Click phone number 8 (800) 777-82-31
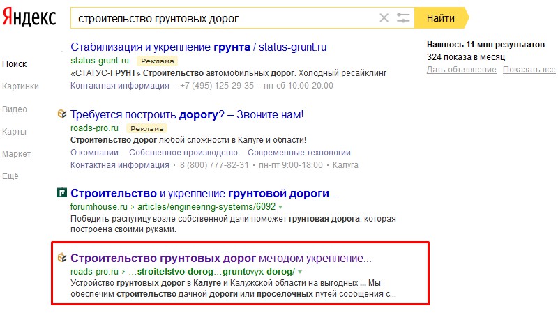Viewport: 558px width, 315px height. coord(214,165)
